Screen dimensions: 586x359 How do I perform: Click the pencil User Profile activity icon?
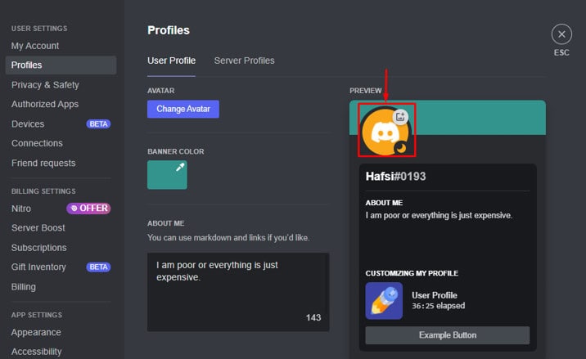click(384, 301)
